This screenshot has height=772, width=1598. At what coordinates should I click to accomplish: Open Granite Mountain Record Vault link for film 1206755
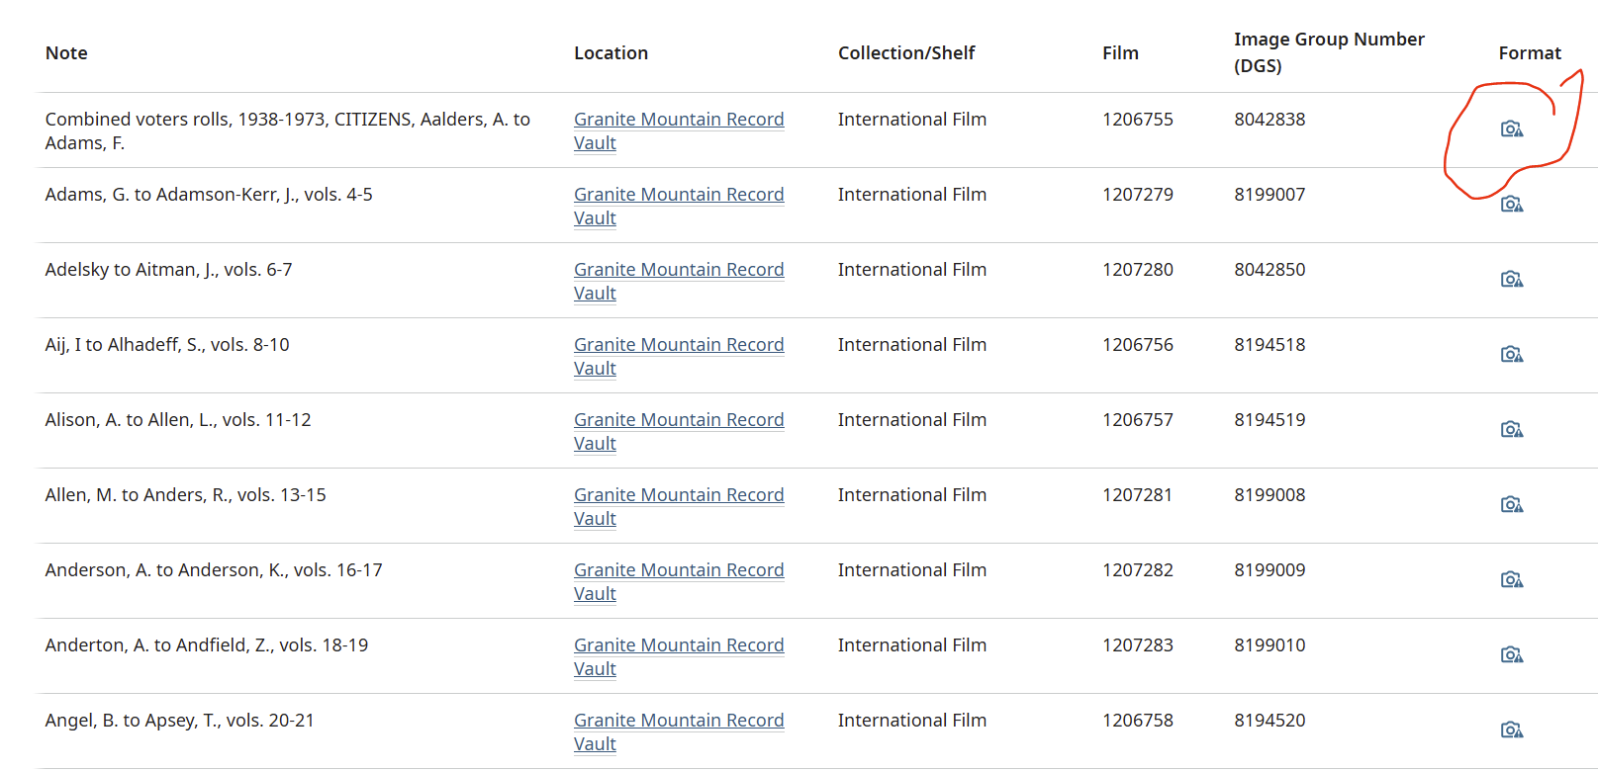click(678, 120)
